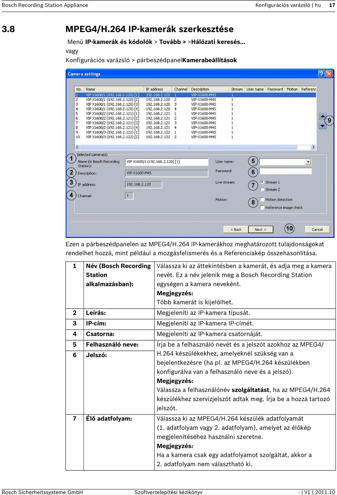The image size is (337, 495).
Task: Move selected camera up with the up arrow
Action: [x=323, y=117]
